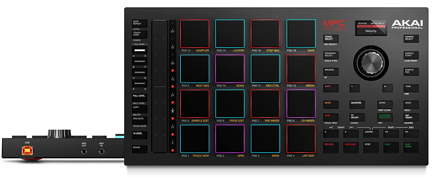Hit the PLAY START button

tap(411, 148)
